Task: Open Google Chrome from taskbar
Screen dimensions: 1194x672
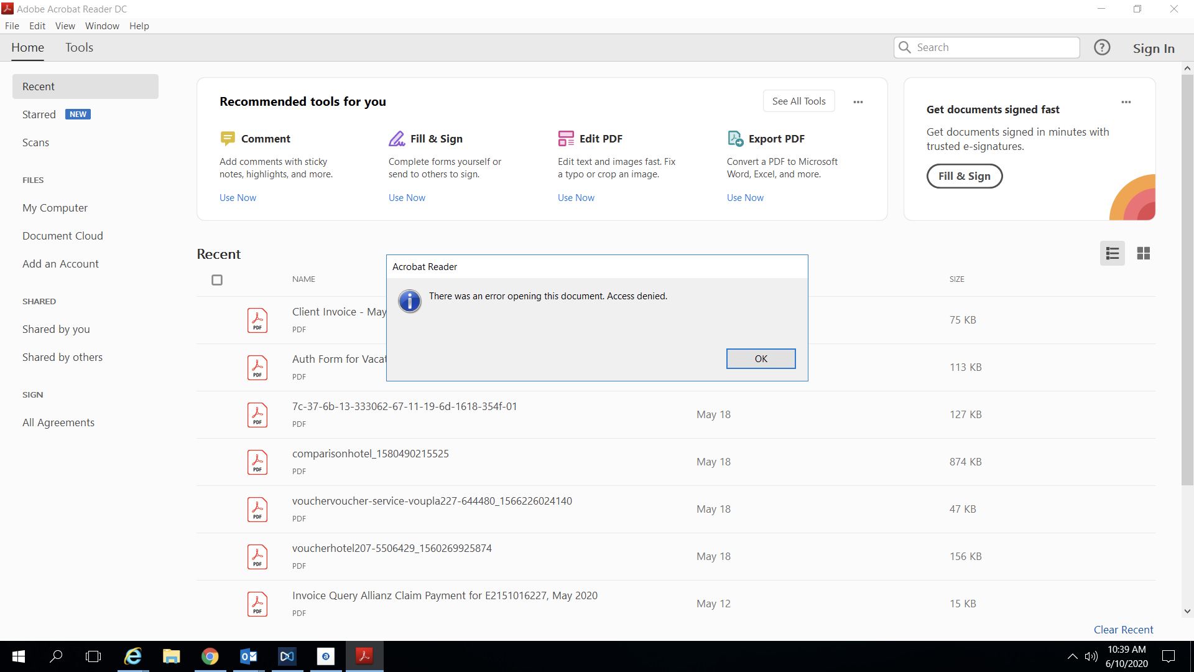Action: (x=210, y=656)
